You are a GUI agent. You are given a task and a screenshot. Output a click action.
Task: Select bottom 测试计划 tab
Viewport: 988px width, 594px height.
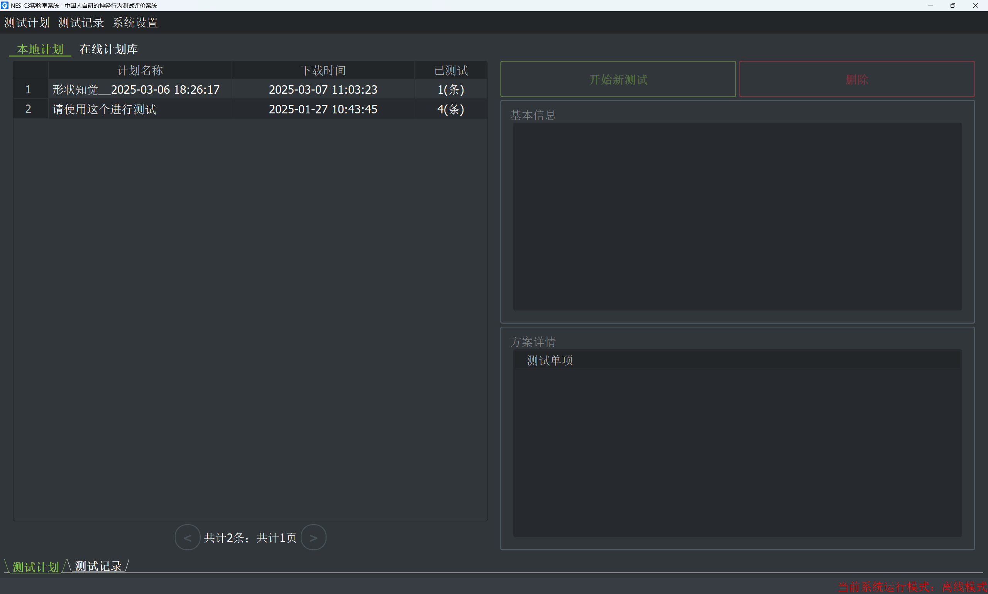click(x=36, y=567)
